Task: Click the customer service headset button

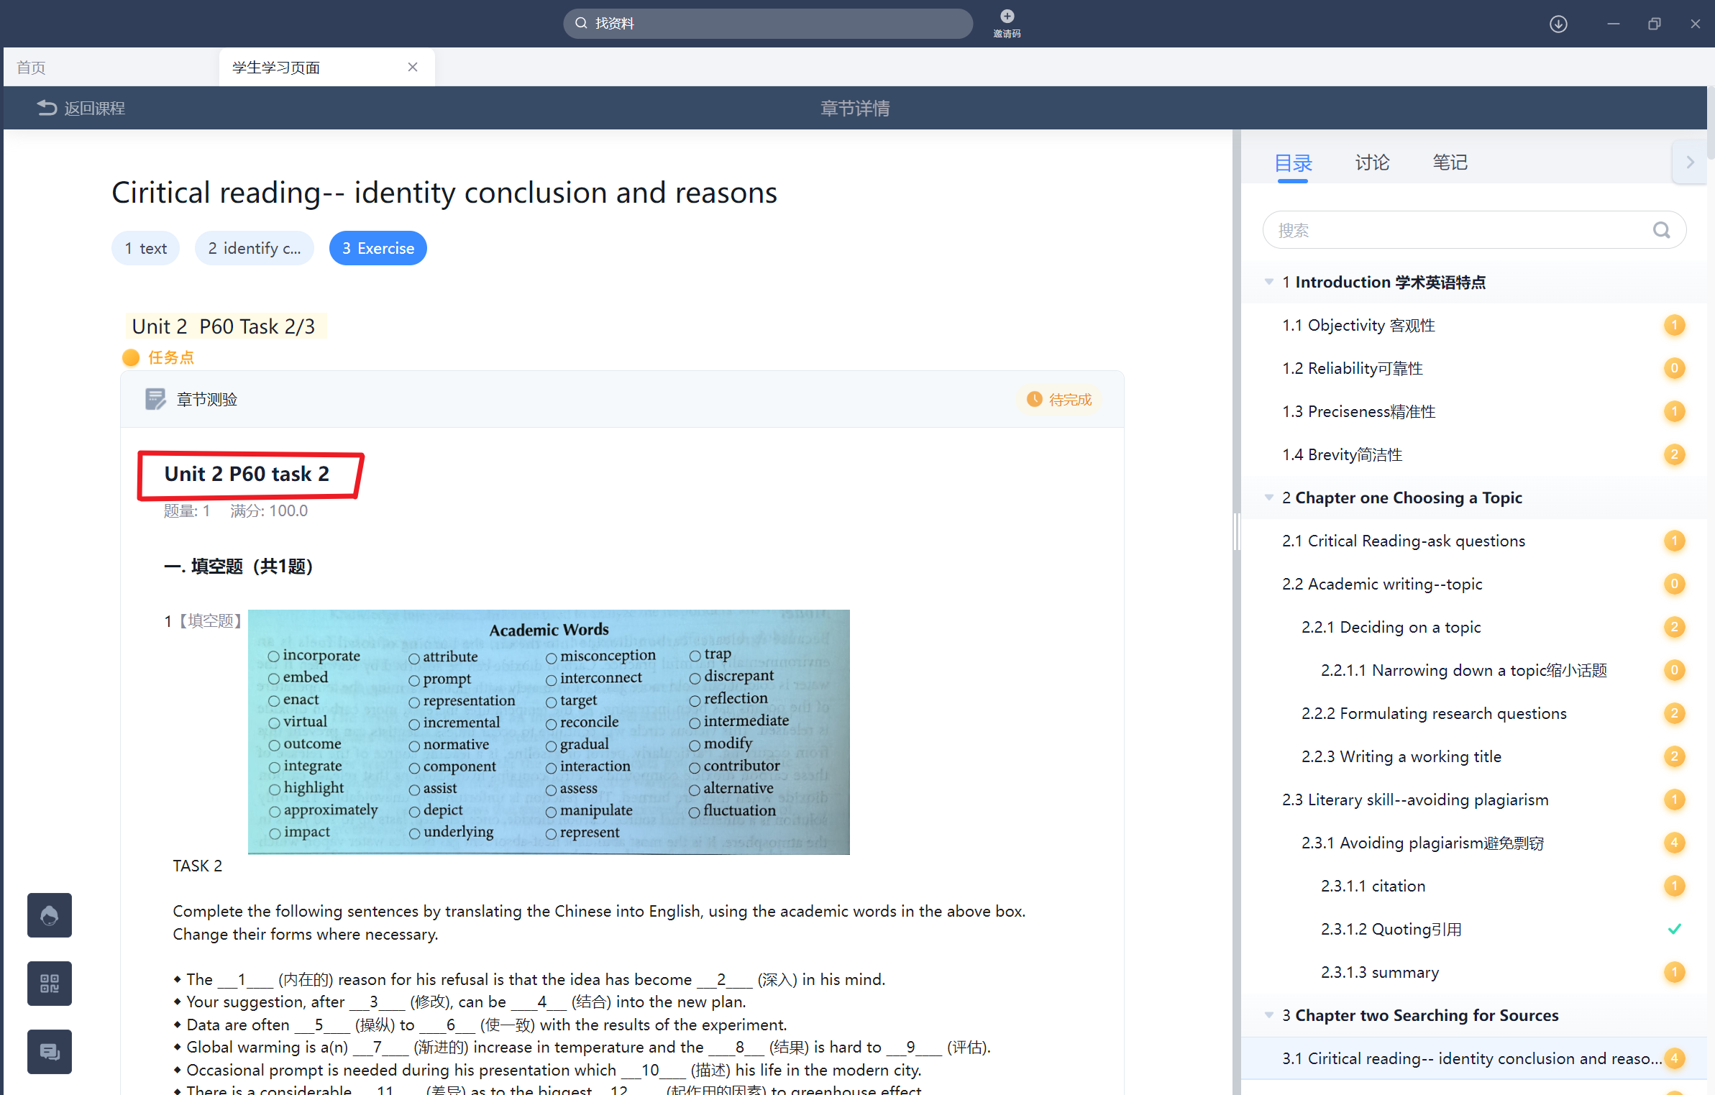Action: click(50, 915)
